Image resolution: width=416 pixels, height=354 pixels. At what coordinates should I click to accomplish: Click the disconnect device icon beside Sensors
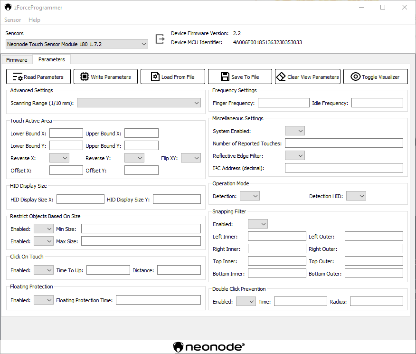[160, 38]
